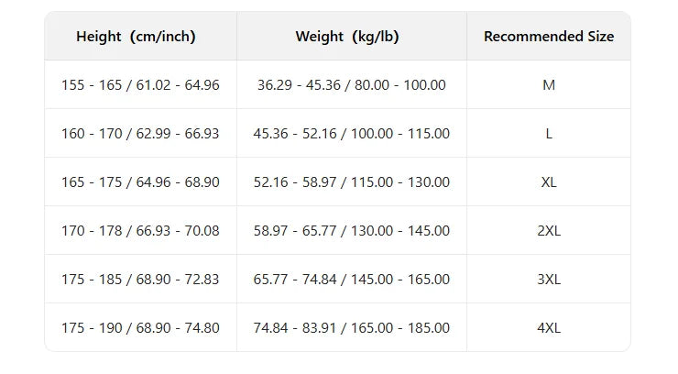Select the M recommended size cell
The image size is (678, 374).
(549, 85)
